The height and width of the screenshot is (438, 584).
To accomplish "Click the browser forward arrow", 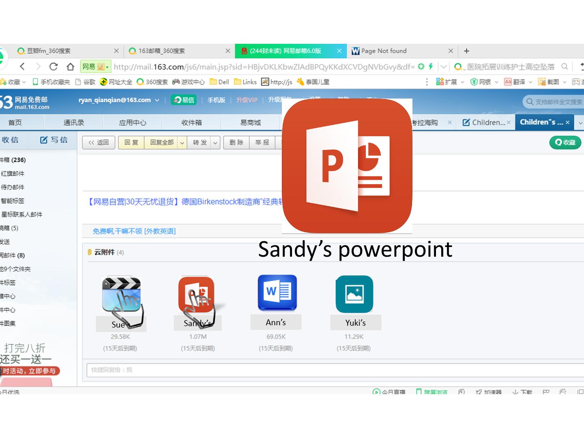I will point(38,67).
